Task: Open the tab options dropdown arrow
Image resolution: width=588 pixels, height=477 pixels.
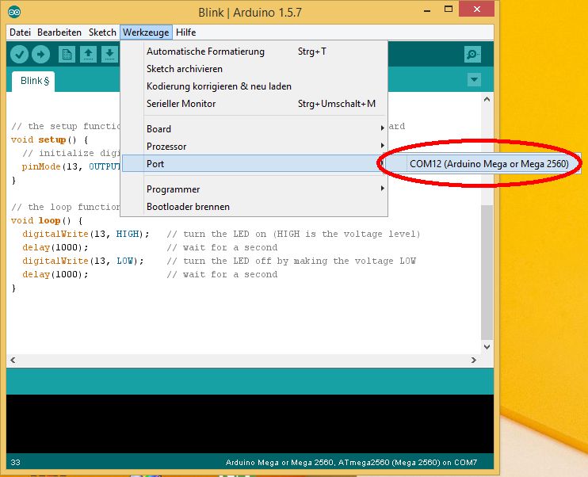Action: click(474, 79)
